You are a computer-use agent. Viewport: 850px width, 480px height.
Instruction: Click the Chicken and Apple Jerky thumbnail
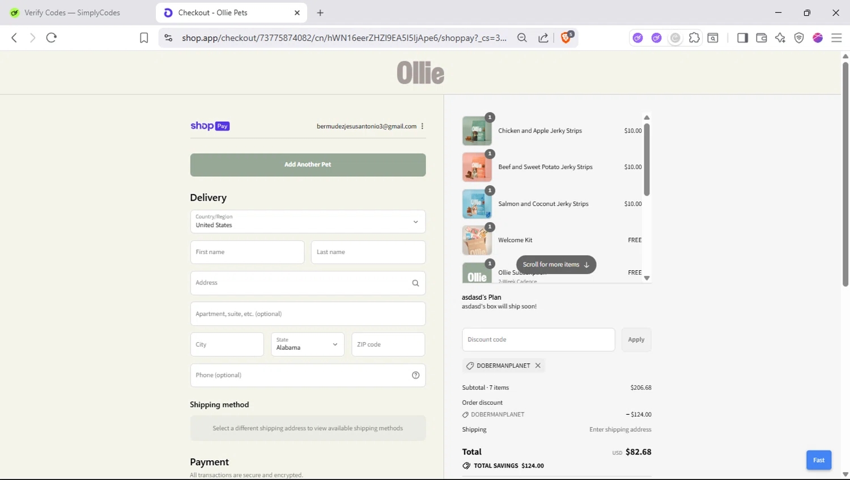(477, 131)
